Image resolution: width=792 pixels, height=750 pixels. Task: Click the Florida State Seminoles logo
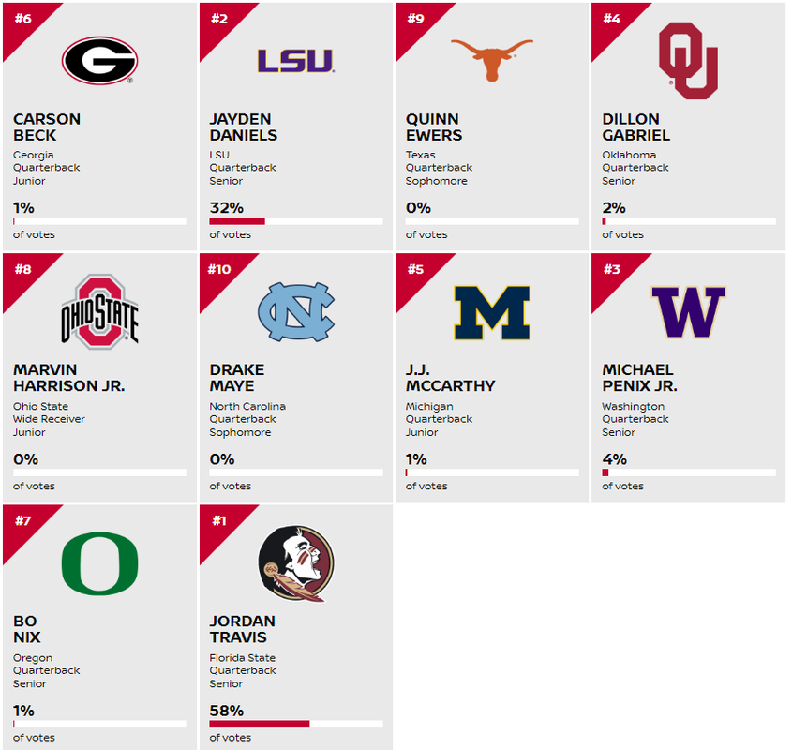point(295,563)
